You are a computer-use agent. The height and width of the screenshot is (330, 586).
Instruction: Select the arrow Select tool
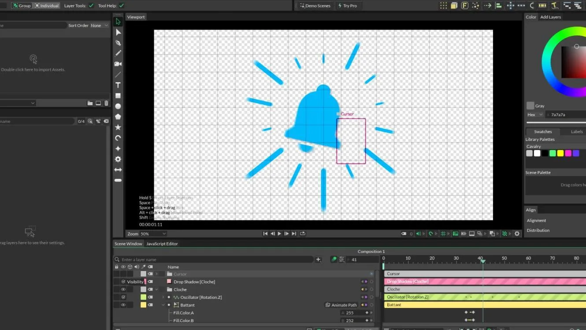pyautogui.click(x=118, y=22)
